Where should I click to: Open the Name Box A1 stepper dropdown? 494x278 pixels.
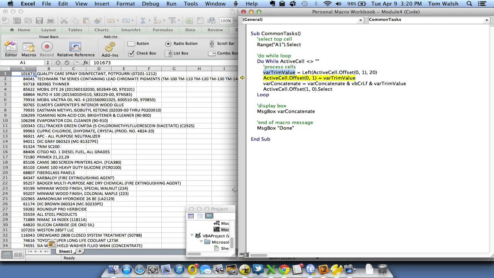(x=48, y=63)
